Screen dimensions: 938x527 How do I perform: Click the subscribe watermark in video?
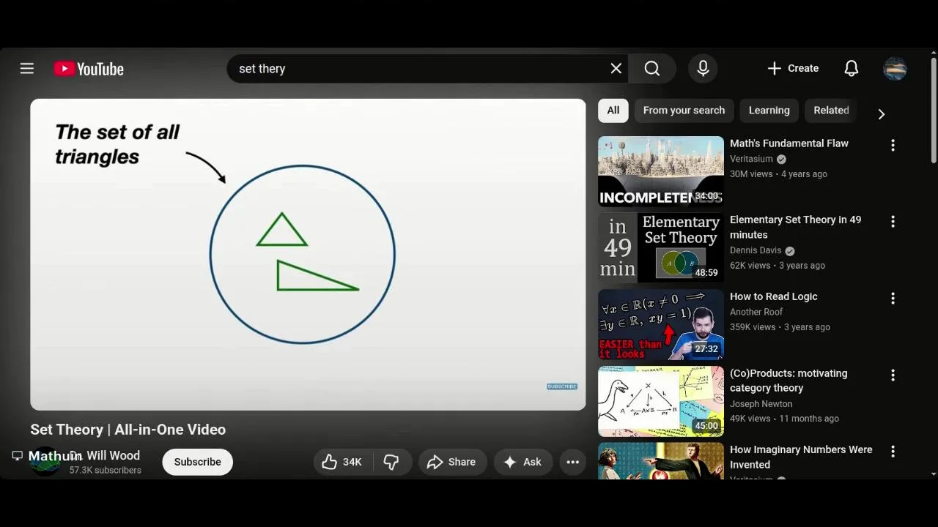[x=562, y=386]
